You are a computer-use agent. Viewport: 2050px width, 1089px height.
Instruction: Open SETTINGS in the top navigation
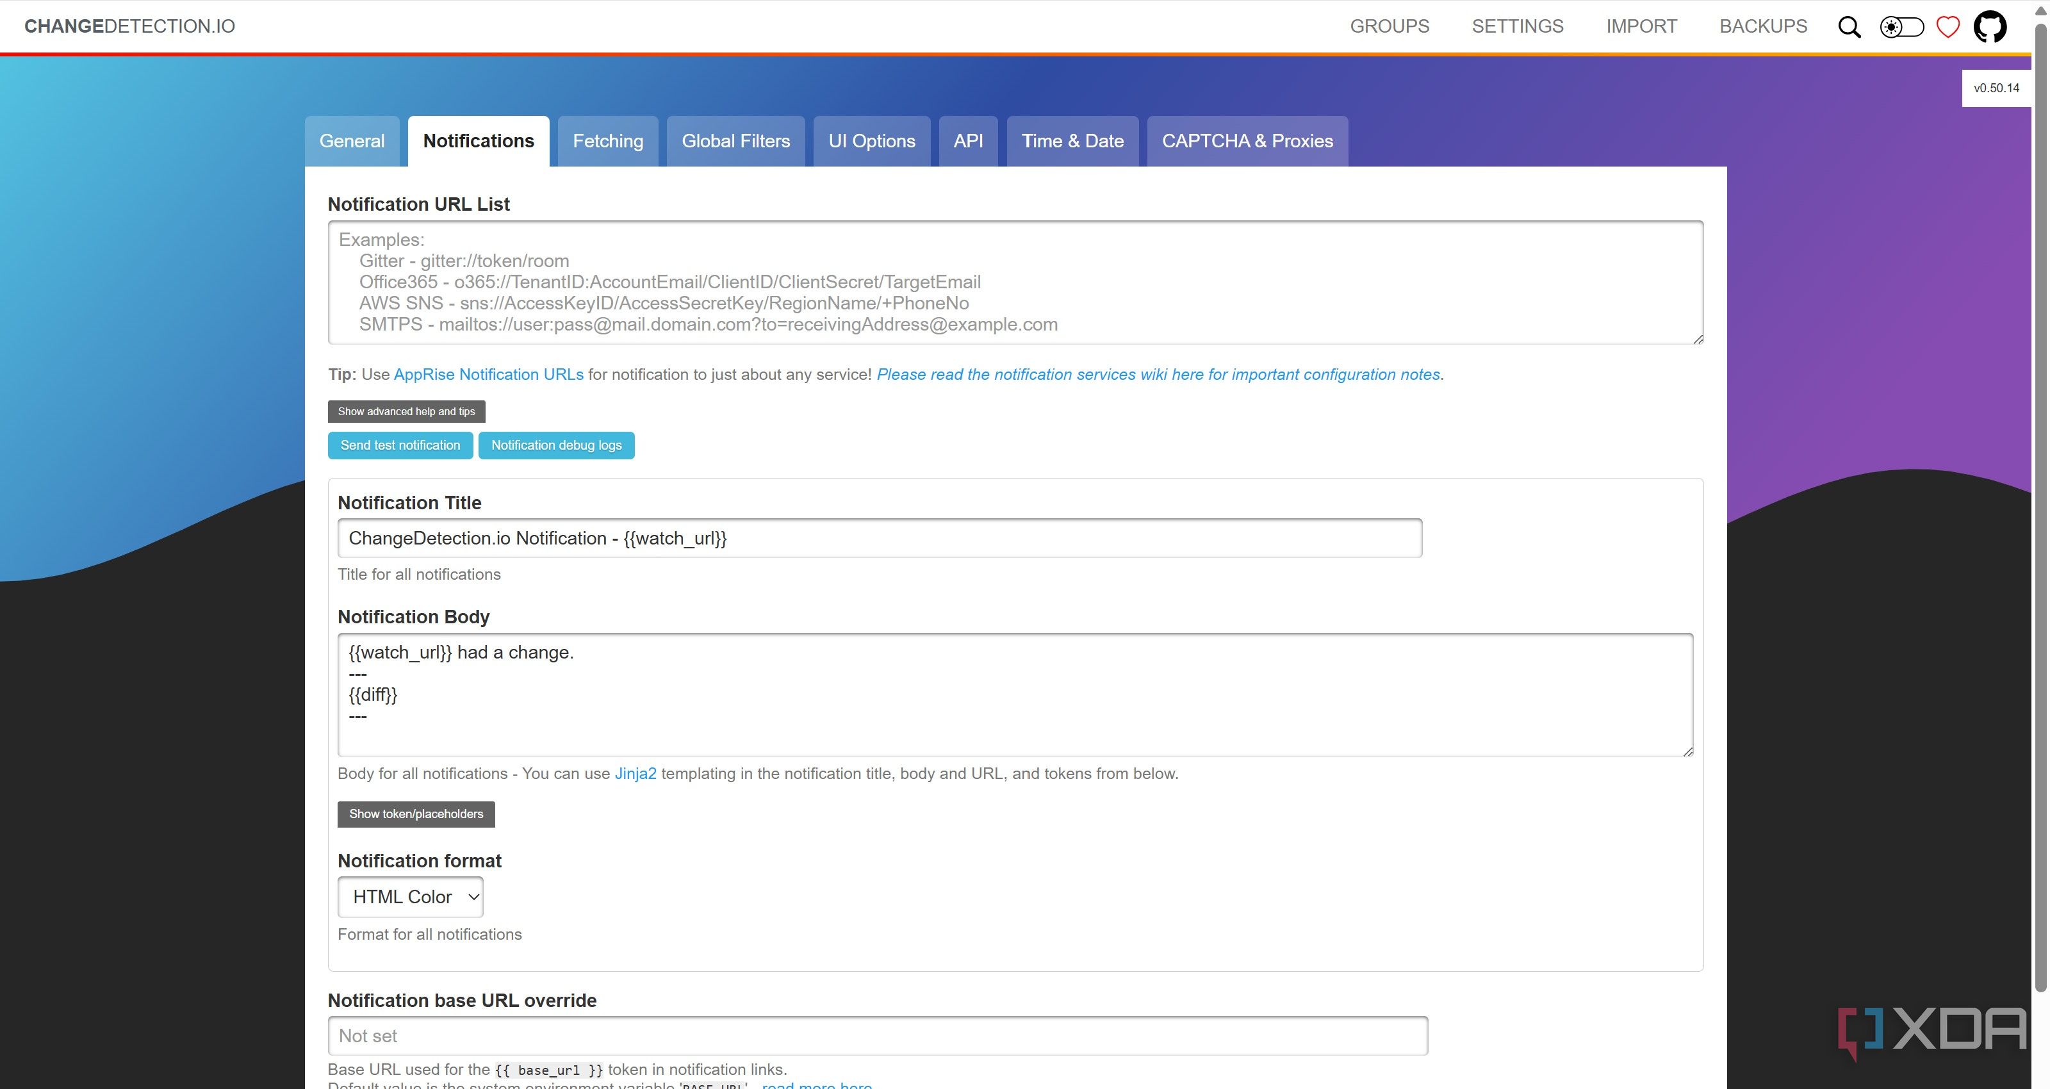tap(1518, 26)
